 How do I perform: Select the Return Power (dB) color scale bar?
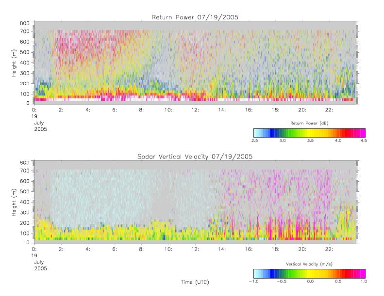click(309, 133)
